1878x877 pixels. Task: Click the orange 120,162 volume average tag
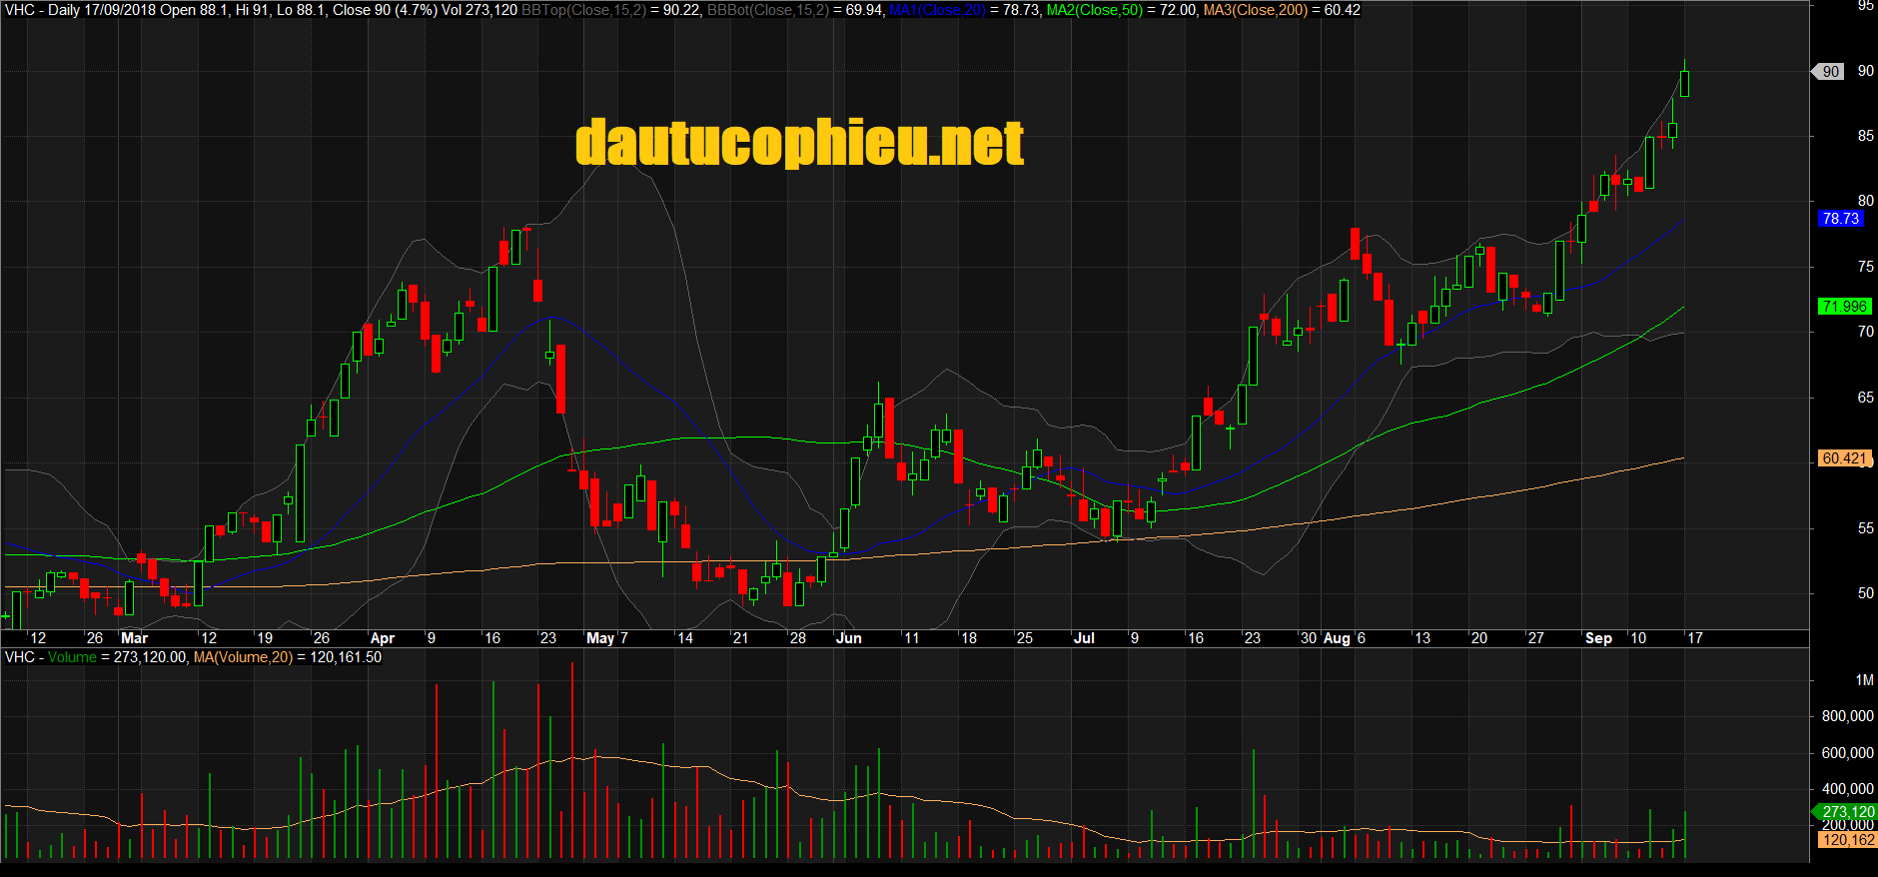[1847, 840]
